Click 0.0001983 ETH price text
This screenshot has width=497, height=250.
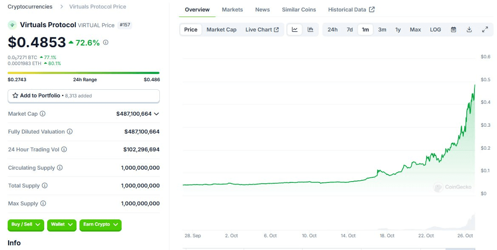click(24, 63)
